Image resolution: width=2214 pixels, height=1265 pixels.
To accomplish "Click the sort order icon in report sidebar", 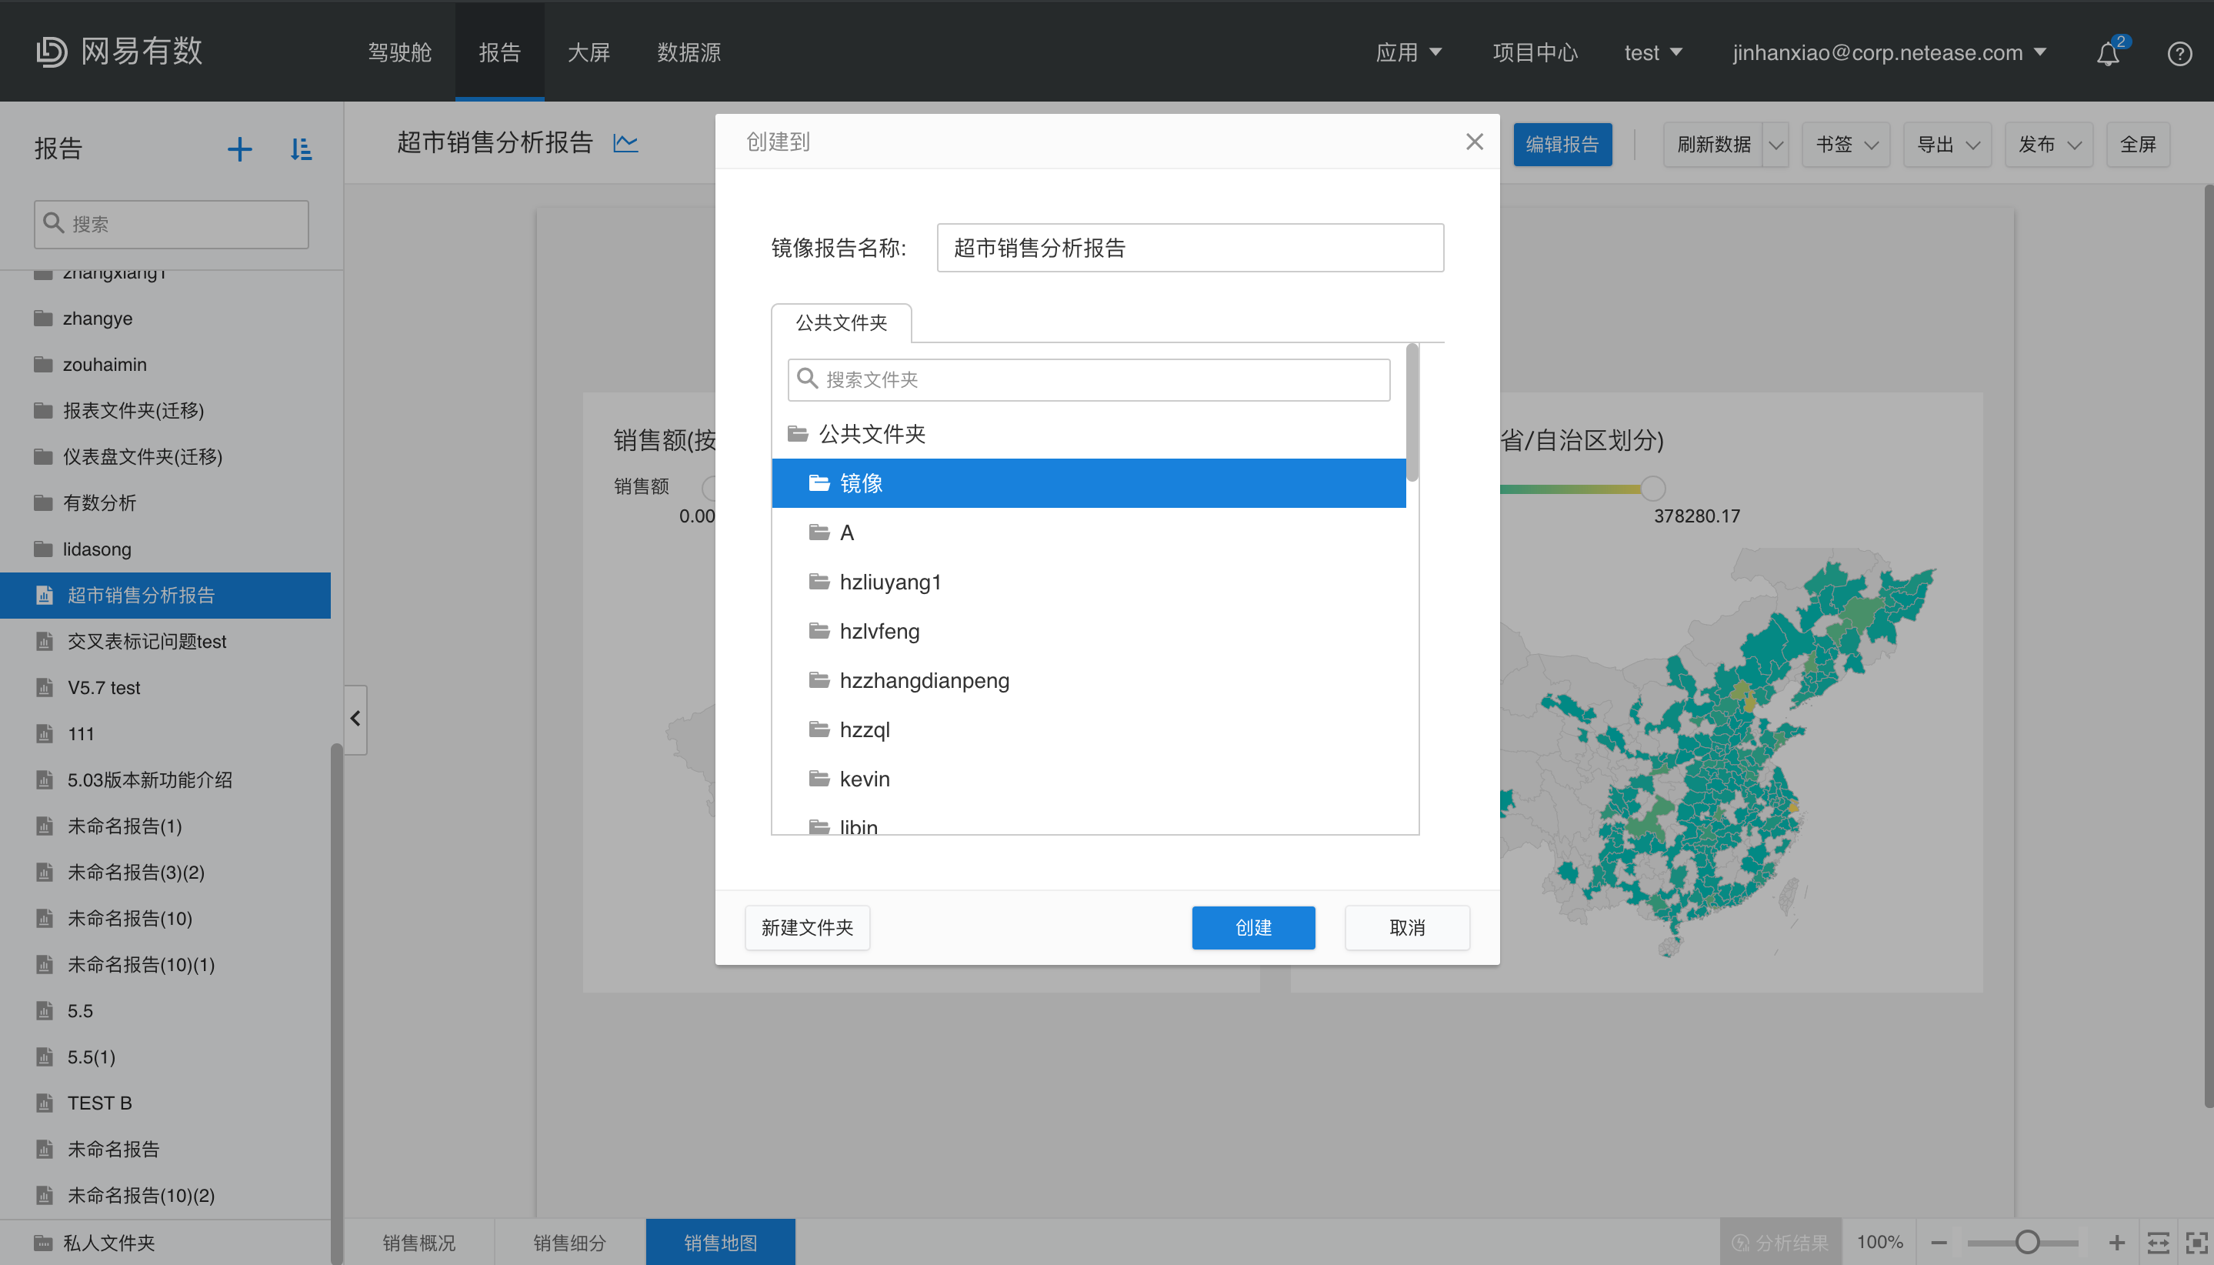I will coord(301,149).
